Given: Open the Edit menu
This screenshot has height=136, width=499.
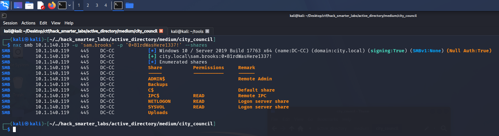Looking at the screenshot, I should coord(43,23).
